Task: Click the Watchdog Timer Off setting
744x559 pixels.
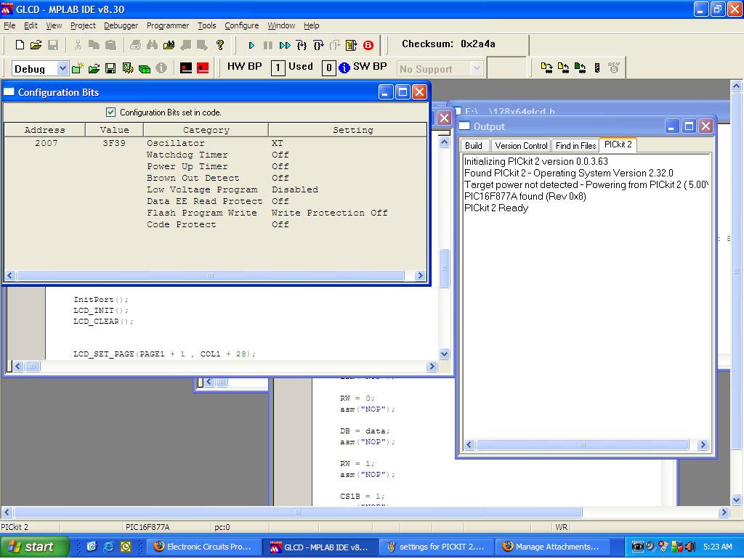Action: 280,155
